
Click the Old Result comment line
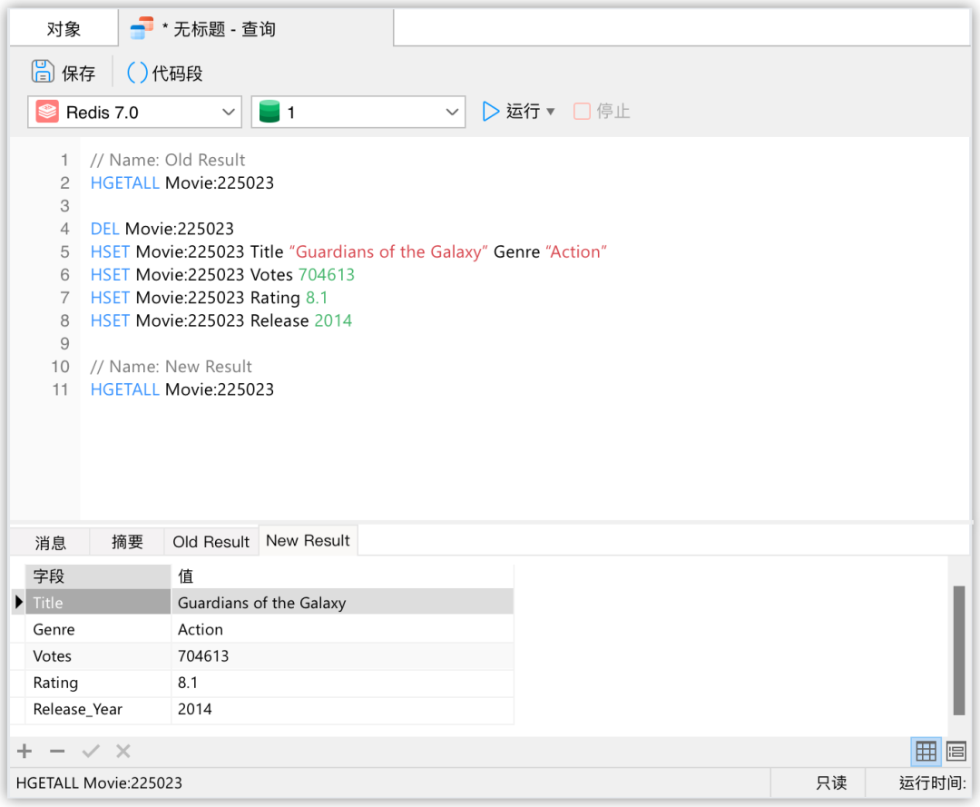pyautogui.click(x=168, y=160)
